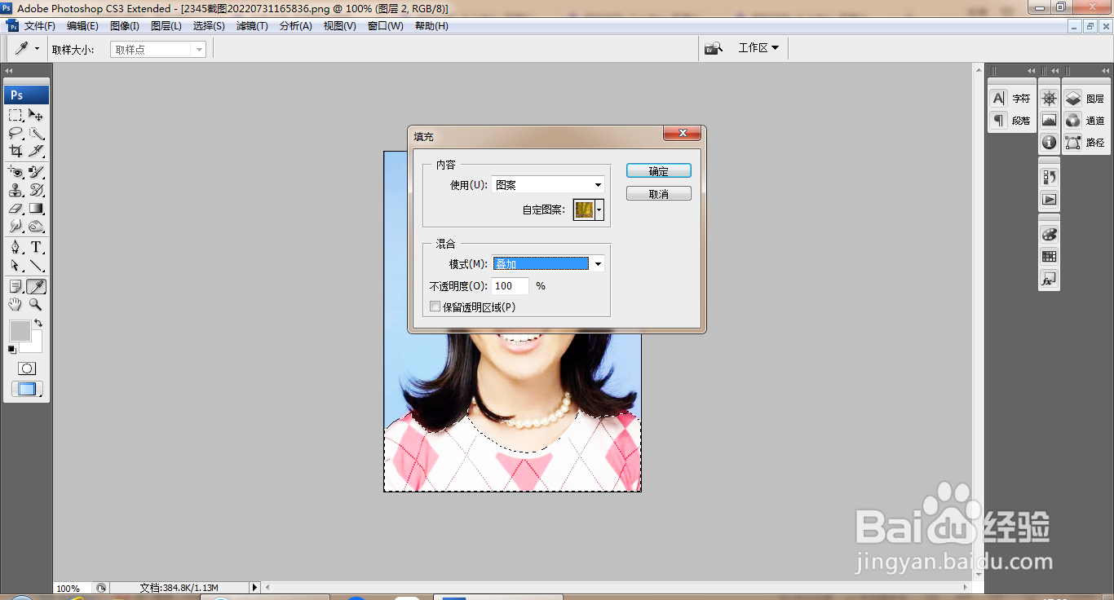Open the Image menu
The width and height of the screenshot is (1114, 600).
point(125,26)
